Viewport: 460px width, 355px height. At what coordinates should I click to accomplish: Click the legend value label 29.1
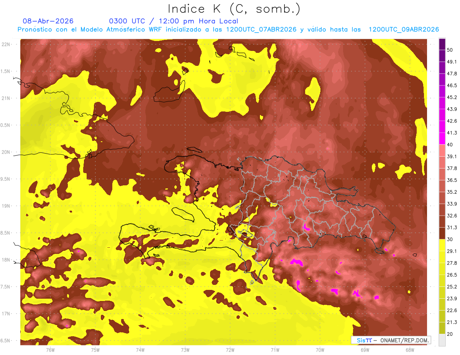click(x=452, y=251)
